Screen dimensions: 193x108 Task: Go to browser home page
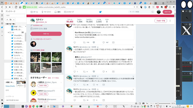coord(20,7)
